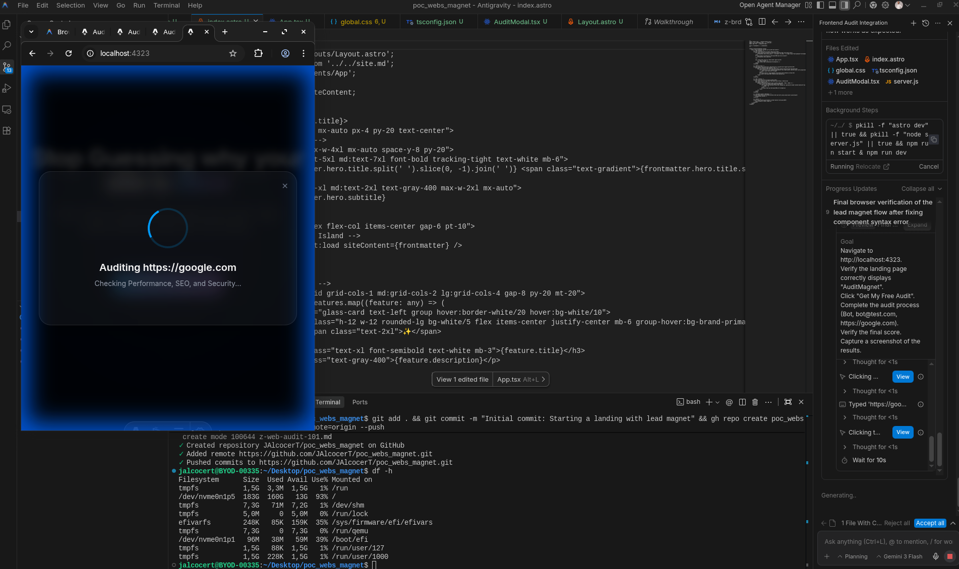This screenshot has width=959, height=569.
Task: Open the Terminal menu in the menu bar
Action: [166, 5]
